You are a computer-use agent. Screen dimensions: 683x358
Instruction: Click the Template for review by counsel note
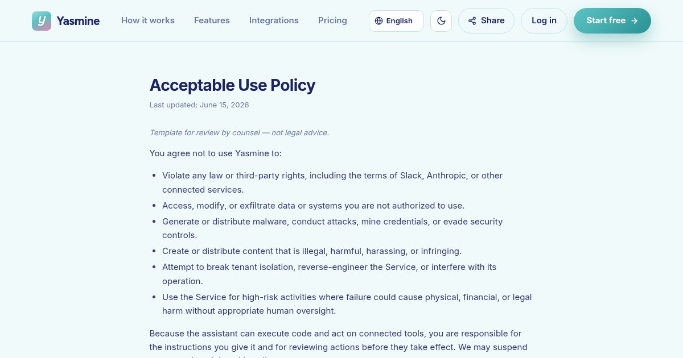(x=239, y=133)
